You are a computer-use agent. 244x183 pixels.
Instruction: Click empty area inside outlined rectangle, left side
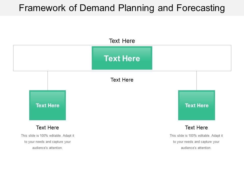(51, 58)
